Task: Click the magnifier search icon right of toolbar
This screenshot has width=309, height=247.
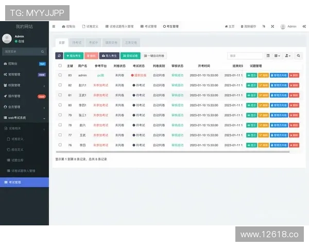Action: point(299,56)
